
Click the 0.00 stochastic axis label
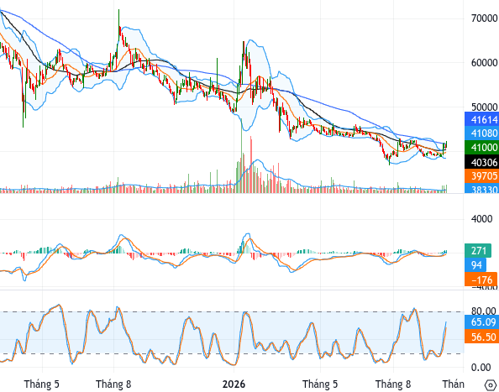[x=481, y=367]
